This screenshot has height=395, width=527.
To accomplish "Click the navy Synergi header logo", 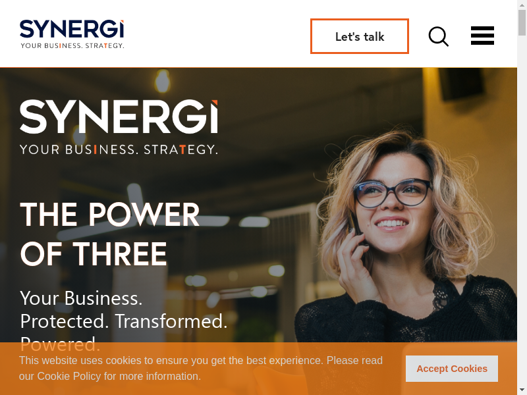I will pyautogui.click(x=72, y=29).
